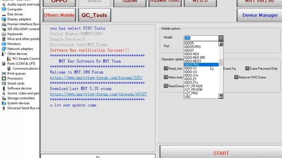Click the Monitors icon
This screenshot has width=282, height=158.
coord(4,44)
